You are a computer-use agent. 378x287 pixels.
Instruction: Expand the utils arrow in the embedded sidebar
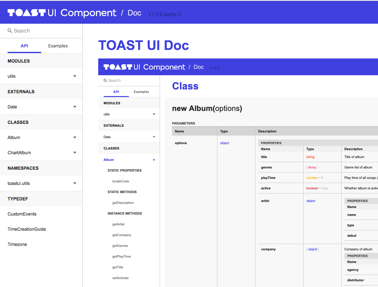[154, 114]
